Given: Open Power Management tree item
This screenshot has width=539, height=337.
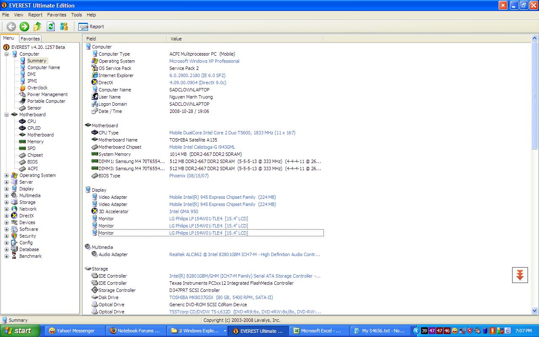Looking at the screenshot, I should (47, 94).
